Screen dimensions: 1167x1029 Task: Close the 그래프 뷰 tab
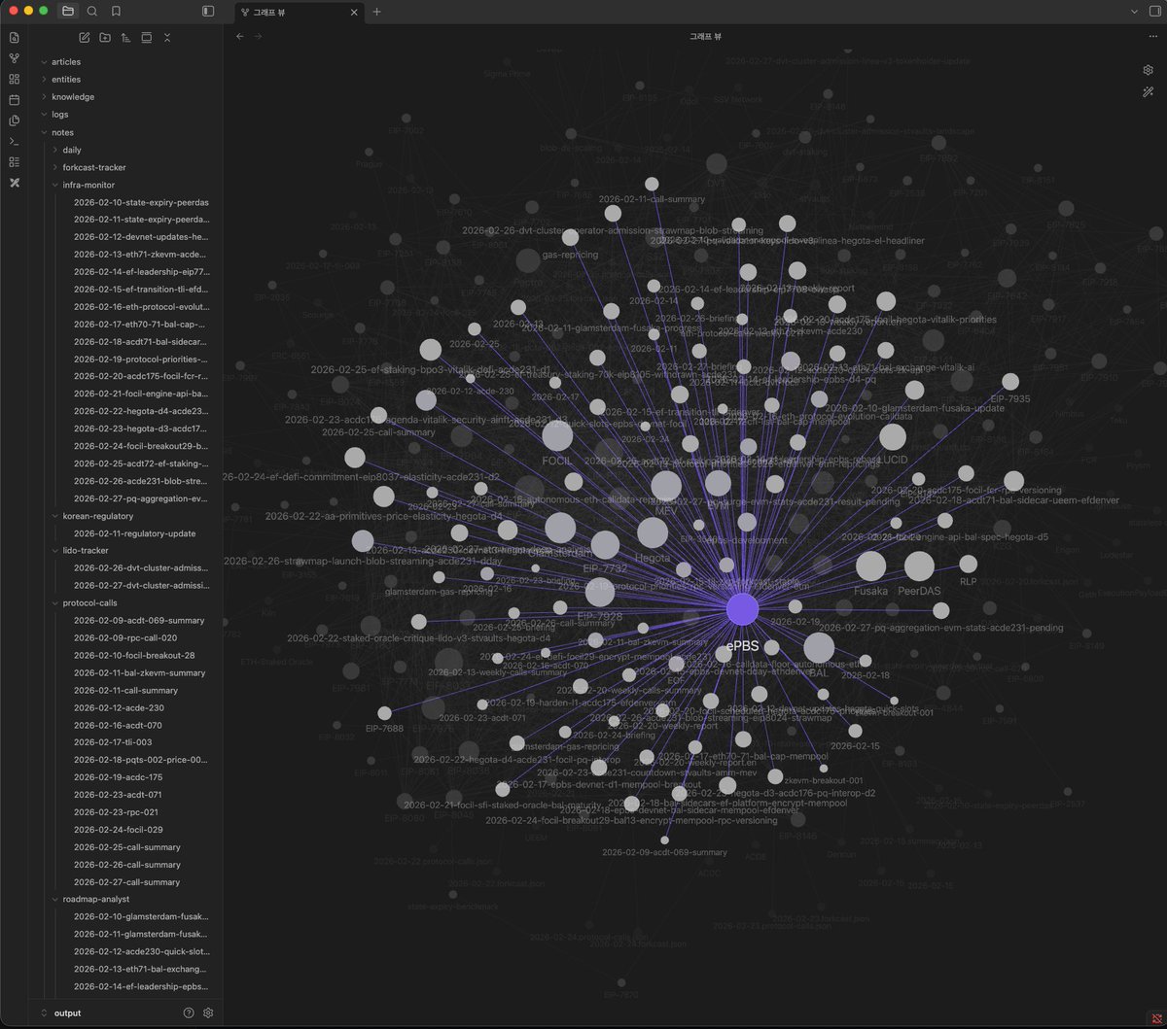354,12
